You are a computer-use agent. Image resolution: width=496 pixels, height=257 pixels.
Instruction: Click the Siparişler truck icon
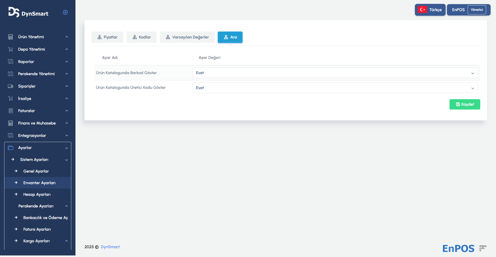(x=11, y=86)
